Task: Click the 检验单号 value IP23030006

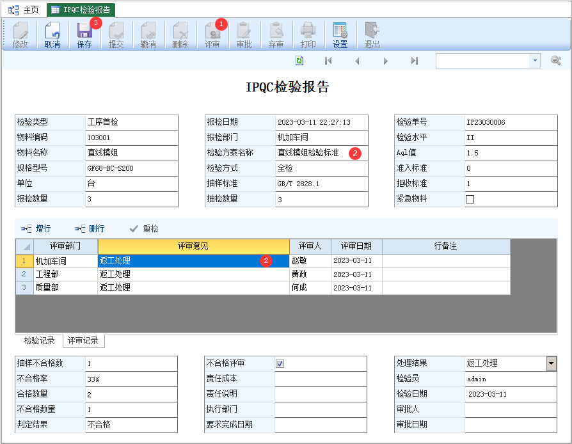Action: click(x=486, y=122)
